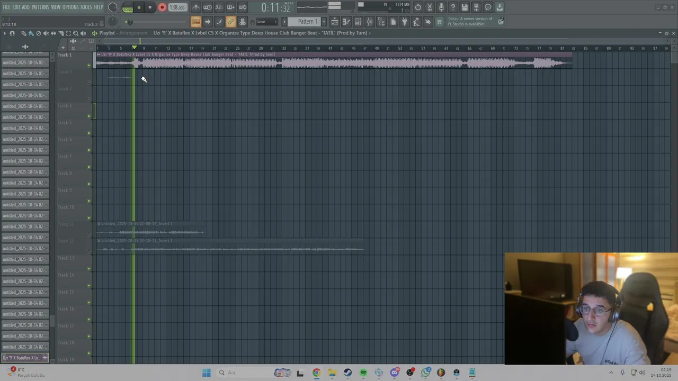Open the PATTERNS menu
Viewport: 678px width, 381px height.
40,7
